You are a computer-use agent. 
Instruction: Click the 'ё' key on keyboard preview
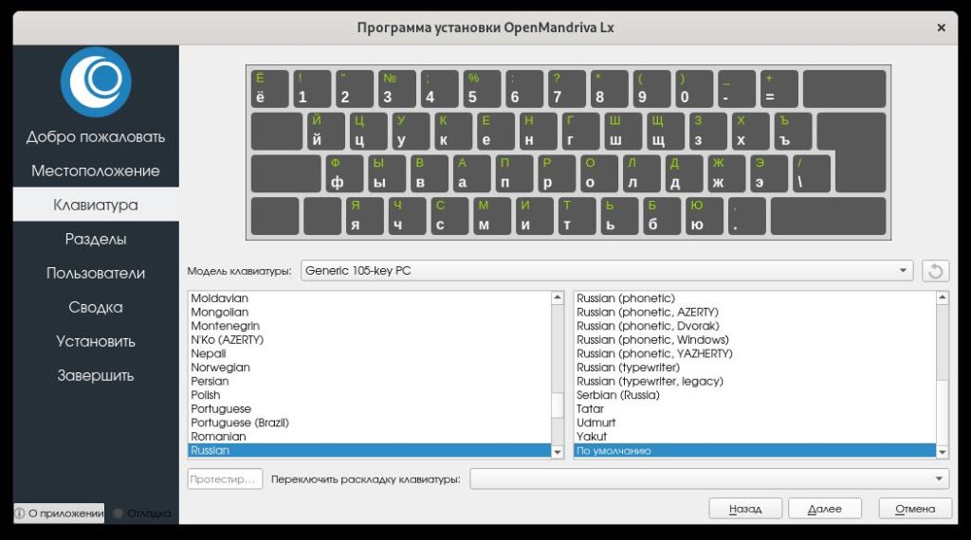(269, 88)
